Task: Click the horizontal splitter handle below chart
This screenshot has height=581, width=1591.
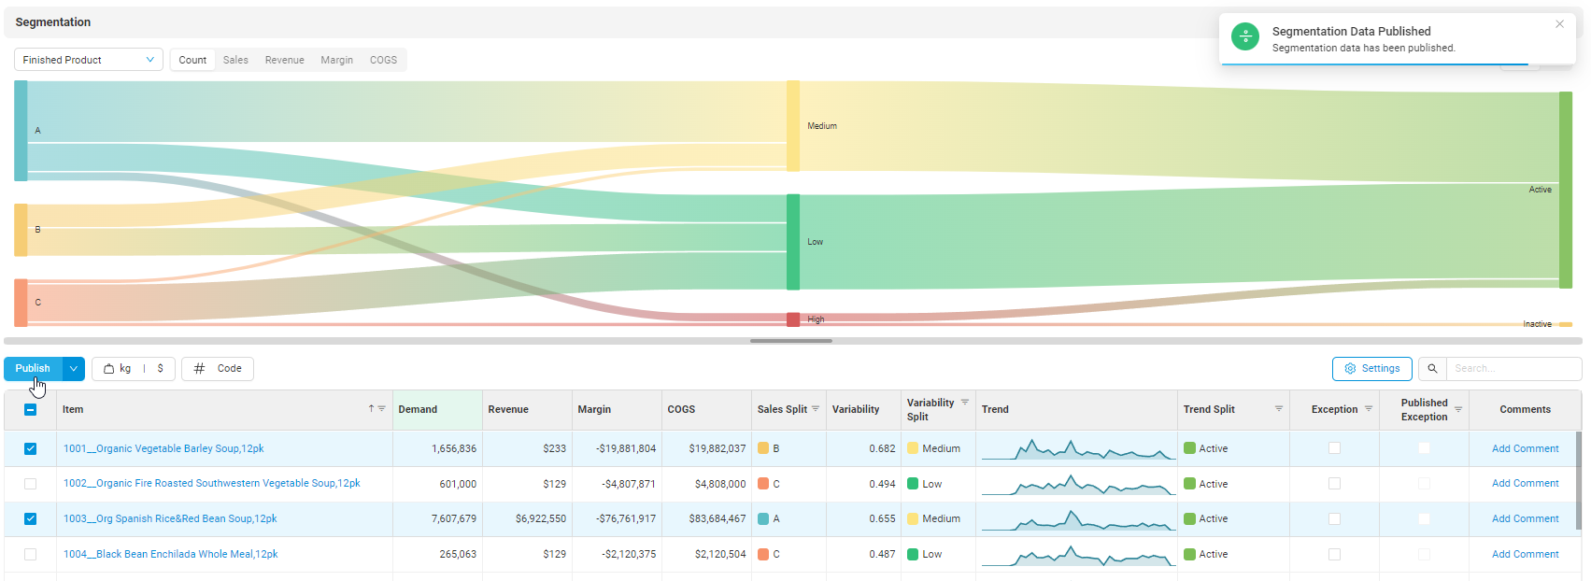Action: 791,341
